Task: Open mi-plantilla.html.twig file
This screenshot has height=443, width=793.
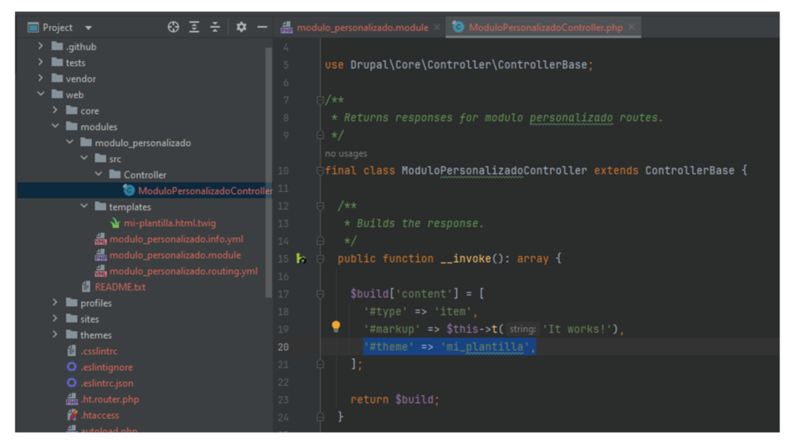Action: coord(170,223)
